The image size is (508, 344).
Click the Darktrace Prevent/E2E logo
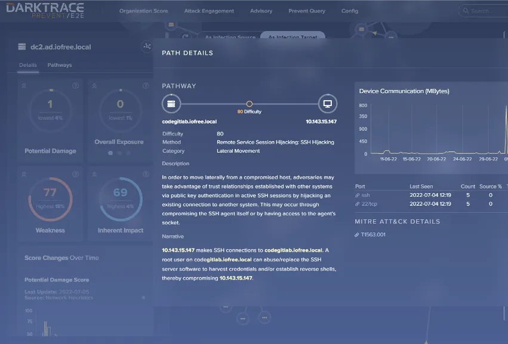point(45,10)
